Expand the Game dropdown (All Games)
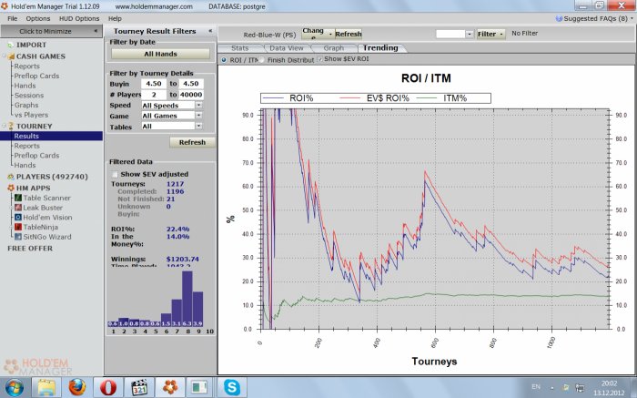 click(x=198, y=116)
